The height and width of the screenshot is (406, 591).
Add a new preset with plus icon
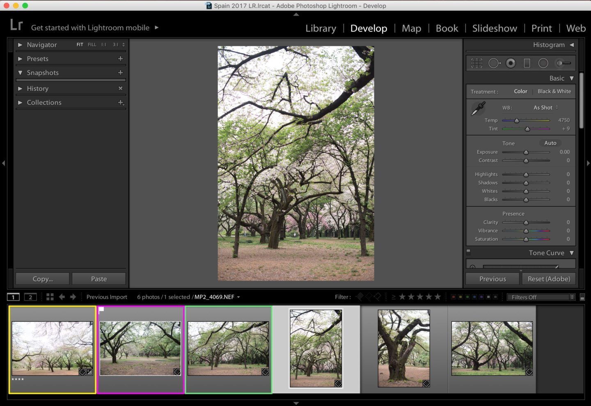coord(120,59)
